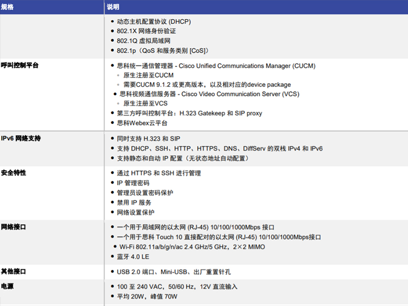Select the 思科Webex云平台 line
The width and height of the screenshot is (408, 306).
(x=142, y=123)
